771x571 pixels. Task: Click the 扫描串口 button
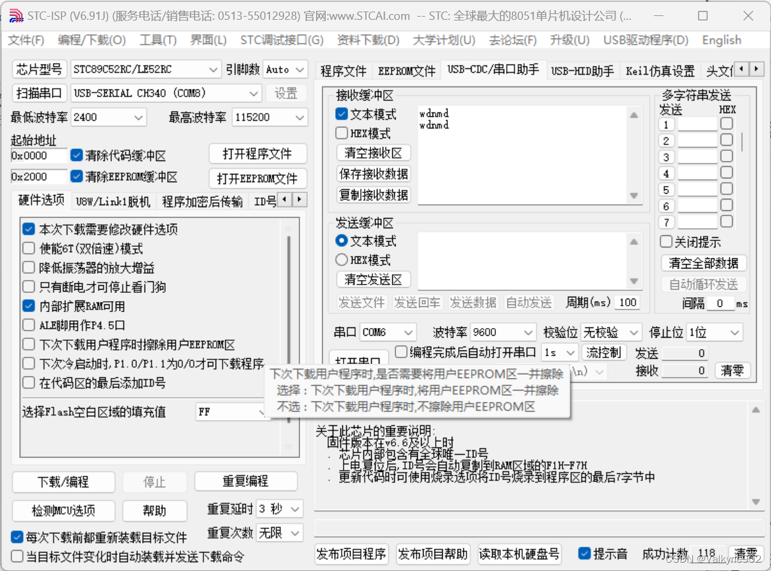click(39, 93)
